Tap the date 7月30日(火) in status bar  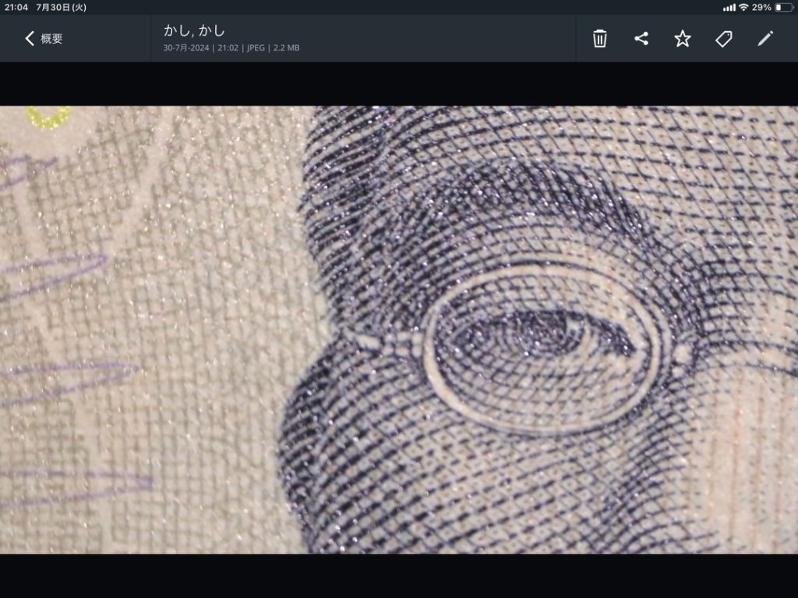coord(61,7)
